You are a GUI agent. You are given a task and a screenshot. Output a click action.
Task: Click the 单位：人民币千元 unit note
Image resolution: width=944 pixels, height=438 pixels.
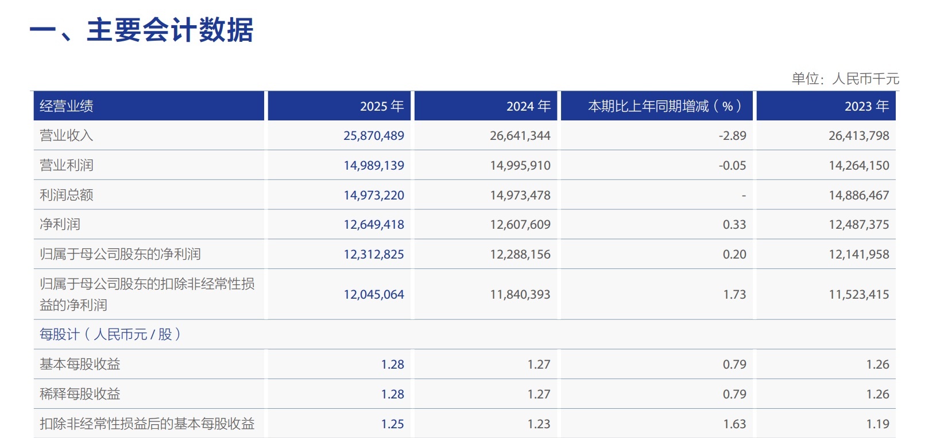(845, 79)
